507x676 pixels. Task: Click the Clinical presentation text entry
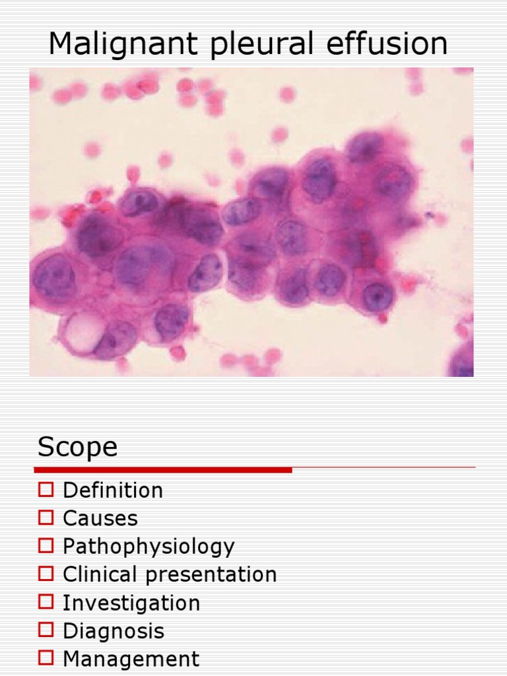click(x=170, y=574)
